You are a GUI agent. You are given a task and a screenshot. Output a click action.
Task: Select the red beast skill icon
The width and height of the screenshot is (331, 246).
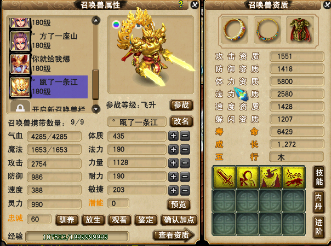(x=293, y=177)
